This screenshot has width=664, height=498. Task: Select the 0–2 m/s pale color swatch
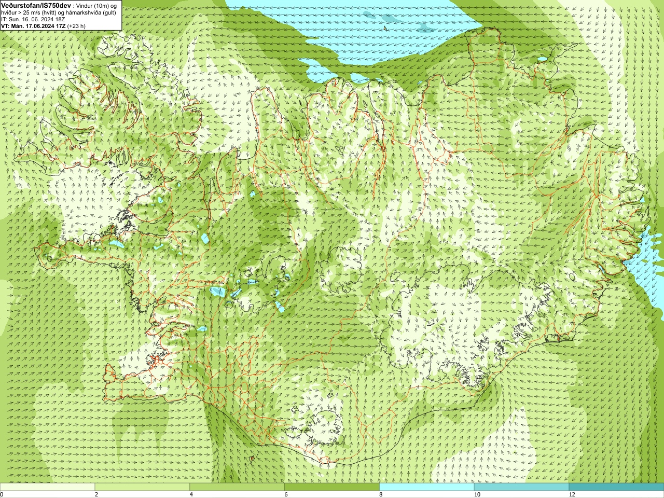point(48,487)
